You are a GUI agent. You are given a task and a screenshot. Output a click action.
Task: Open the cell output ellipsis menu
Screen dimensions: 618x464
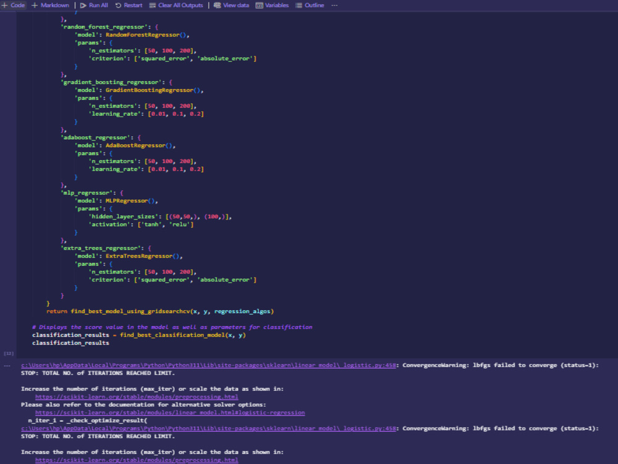7,366
